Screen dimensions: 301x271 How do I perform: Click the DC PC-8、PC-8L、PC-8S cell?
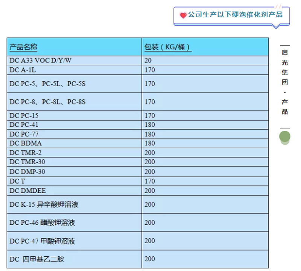pos(48,102)
